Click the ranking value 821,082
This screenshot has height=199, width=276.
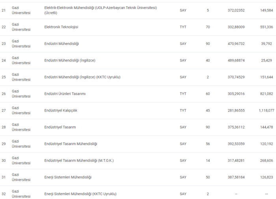click(267, 94)
